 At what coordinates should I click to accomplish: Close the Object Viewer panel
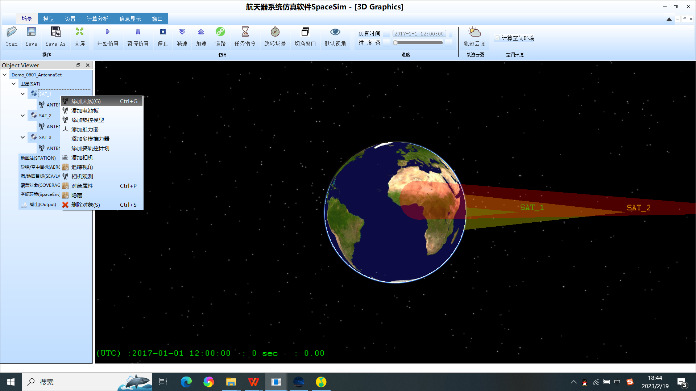point(87,65)
